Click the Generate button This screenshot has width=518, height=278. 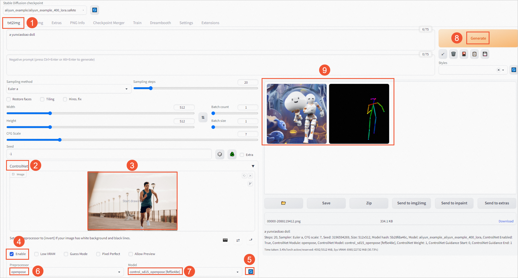478,38
